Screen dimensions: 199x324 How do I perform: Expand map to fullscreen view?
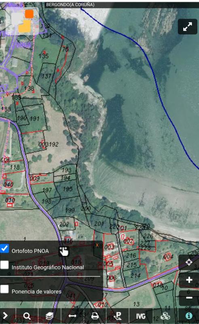click(188, 27)
